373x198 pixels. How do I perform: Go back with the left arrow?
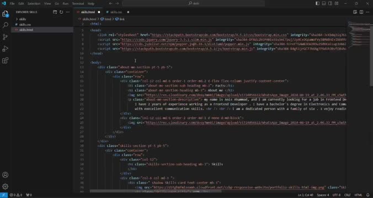110,3
